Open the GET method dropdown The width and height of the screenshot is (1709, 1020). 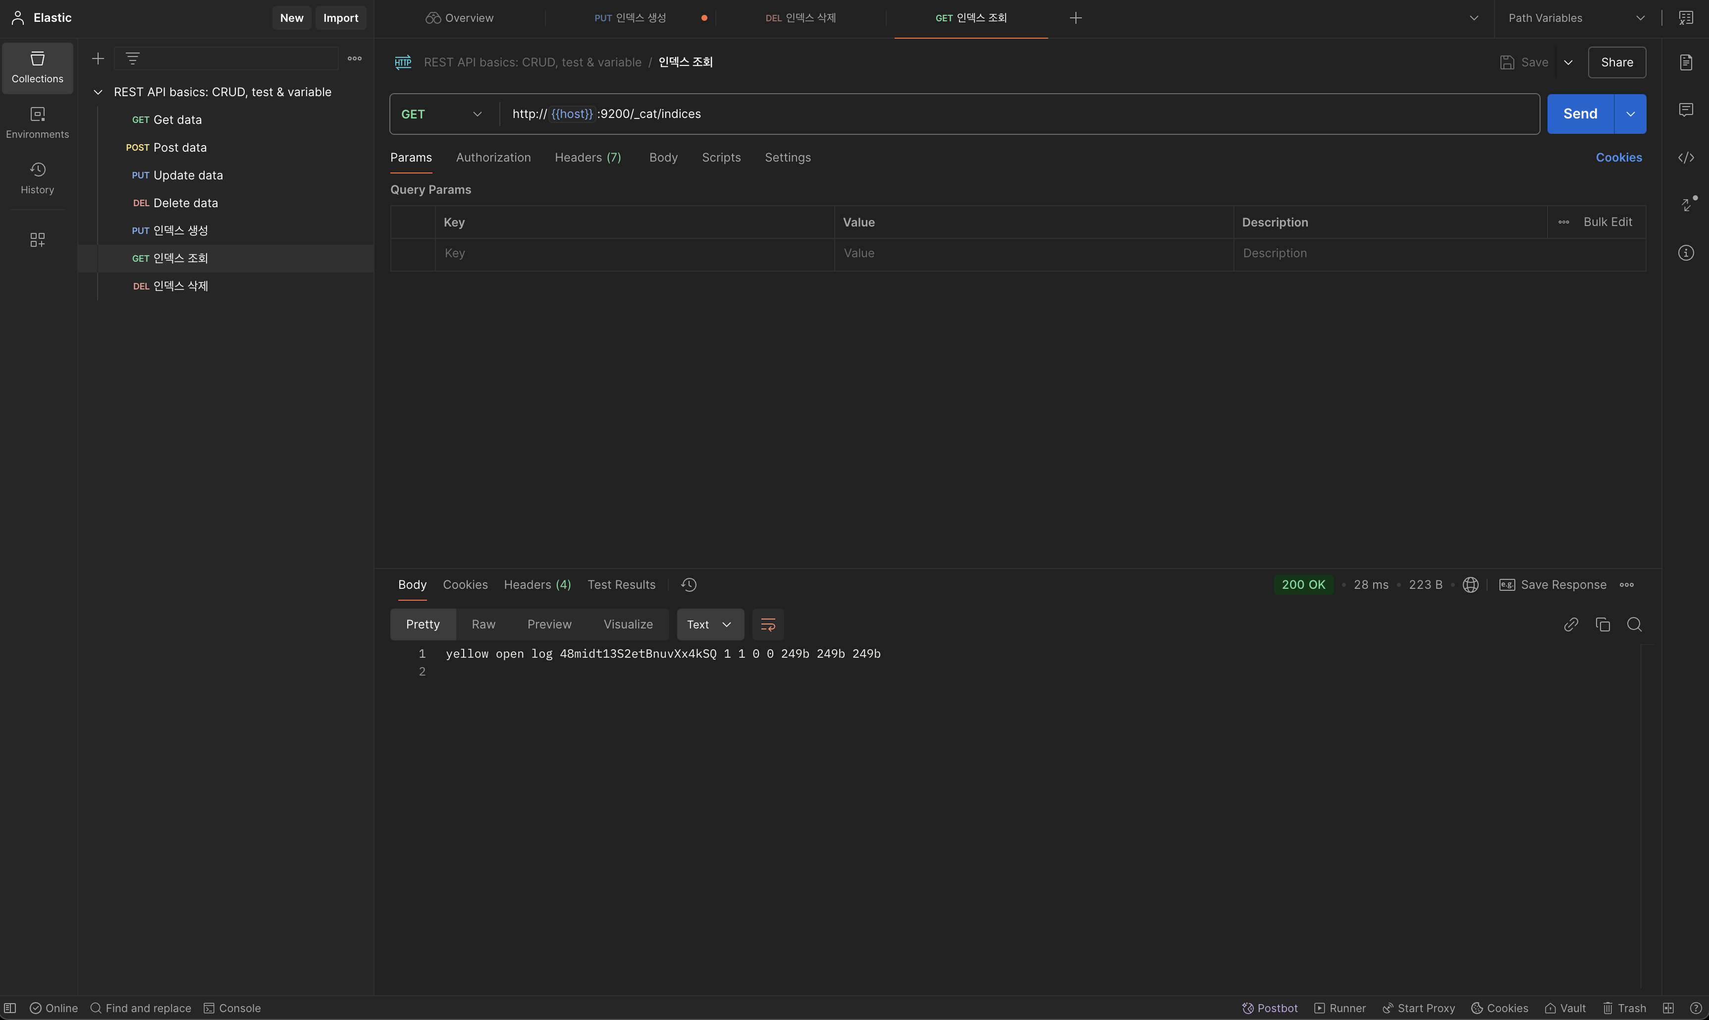(442, 114)
